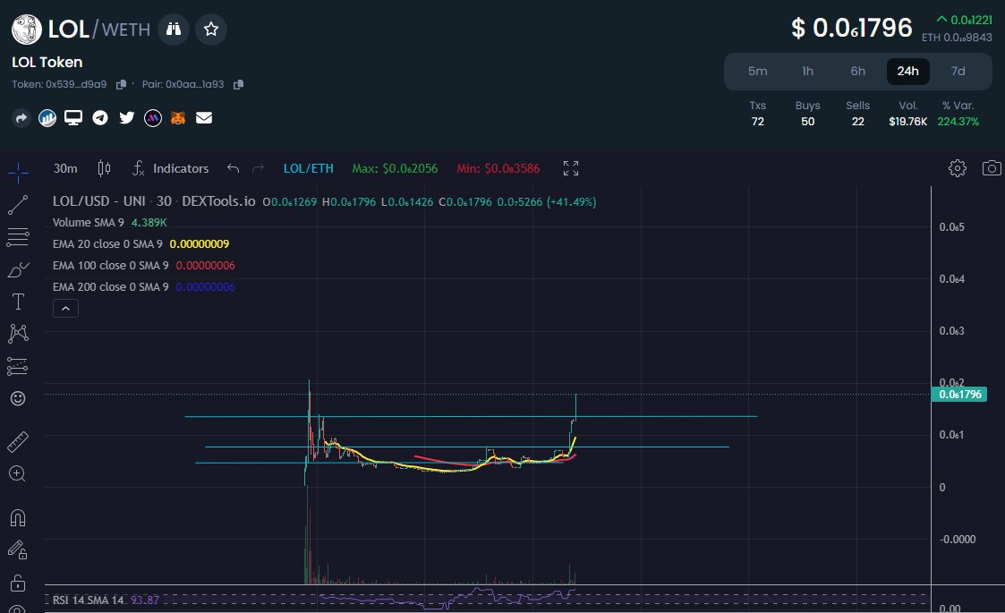Open the emoji icons tool
Screen dimensions: 1005x613
18,398
